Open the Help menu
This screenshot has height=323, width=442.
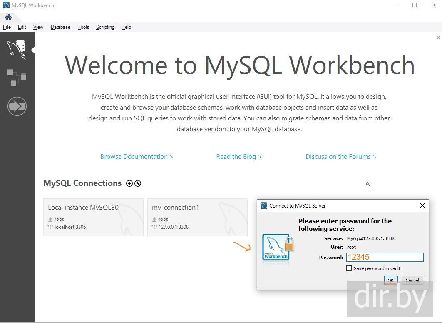coord(126,27)
